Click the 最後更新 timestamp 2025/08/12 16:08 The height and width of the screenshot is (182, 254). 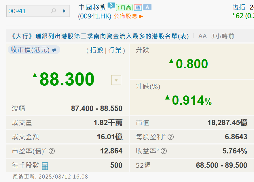[x=63, y=177]
